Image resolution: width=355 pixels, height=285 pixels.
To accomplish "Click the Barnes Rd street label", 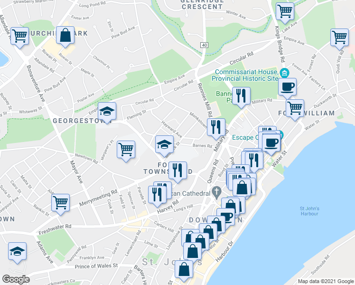I will [x=202, y=146].
